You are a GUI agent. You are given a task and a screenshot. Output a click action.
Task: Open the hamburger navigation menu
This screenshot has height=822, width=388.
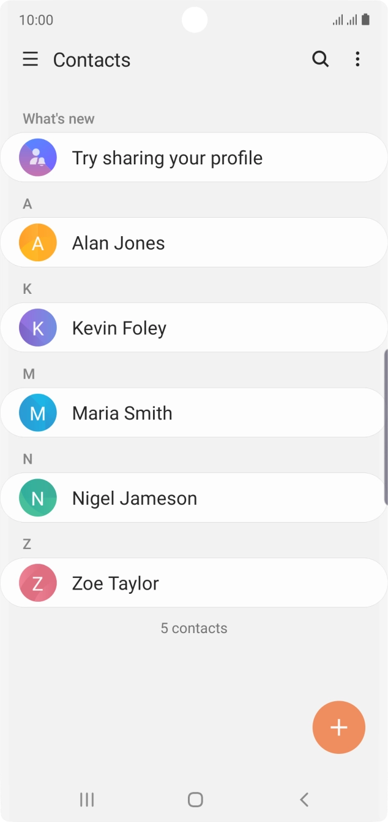(30, 60)
